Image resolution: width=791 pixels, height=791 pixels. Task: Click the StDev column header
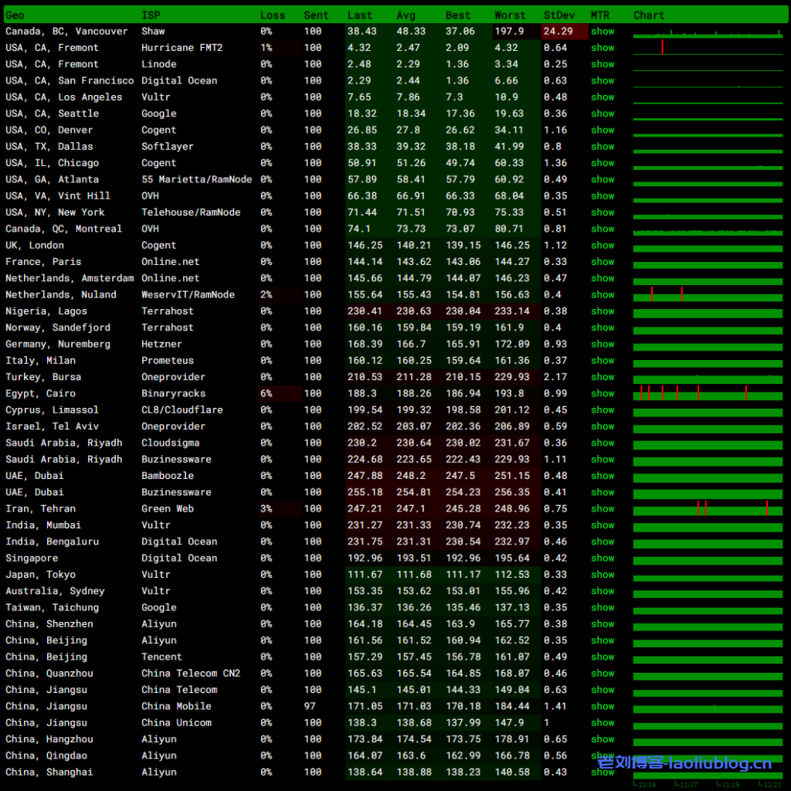coord(558,15)
